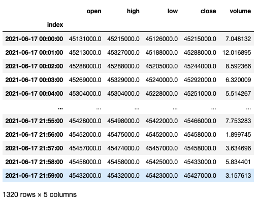Select row label 2021-06-17 21:57:00

[34, 148]
